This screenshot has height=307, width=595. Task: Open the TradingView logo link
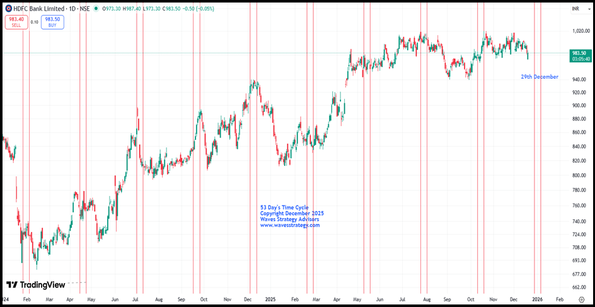(x=36, y=284)
